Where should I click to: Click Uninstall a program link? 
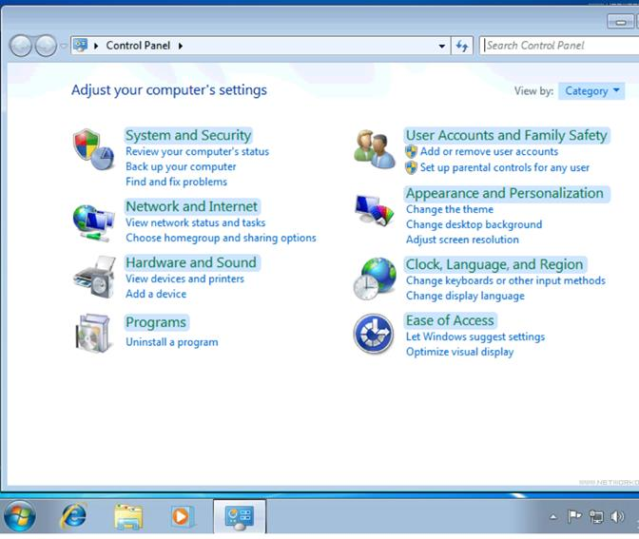(171, 342)
